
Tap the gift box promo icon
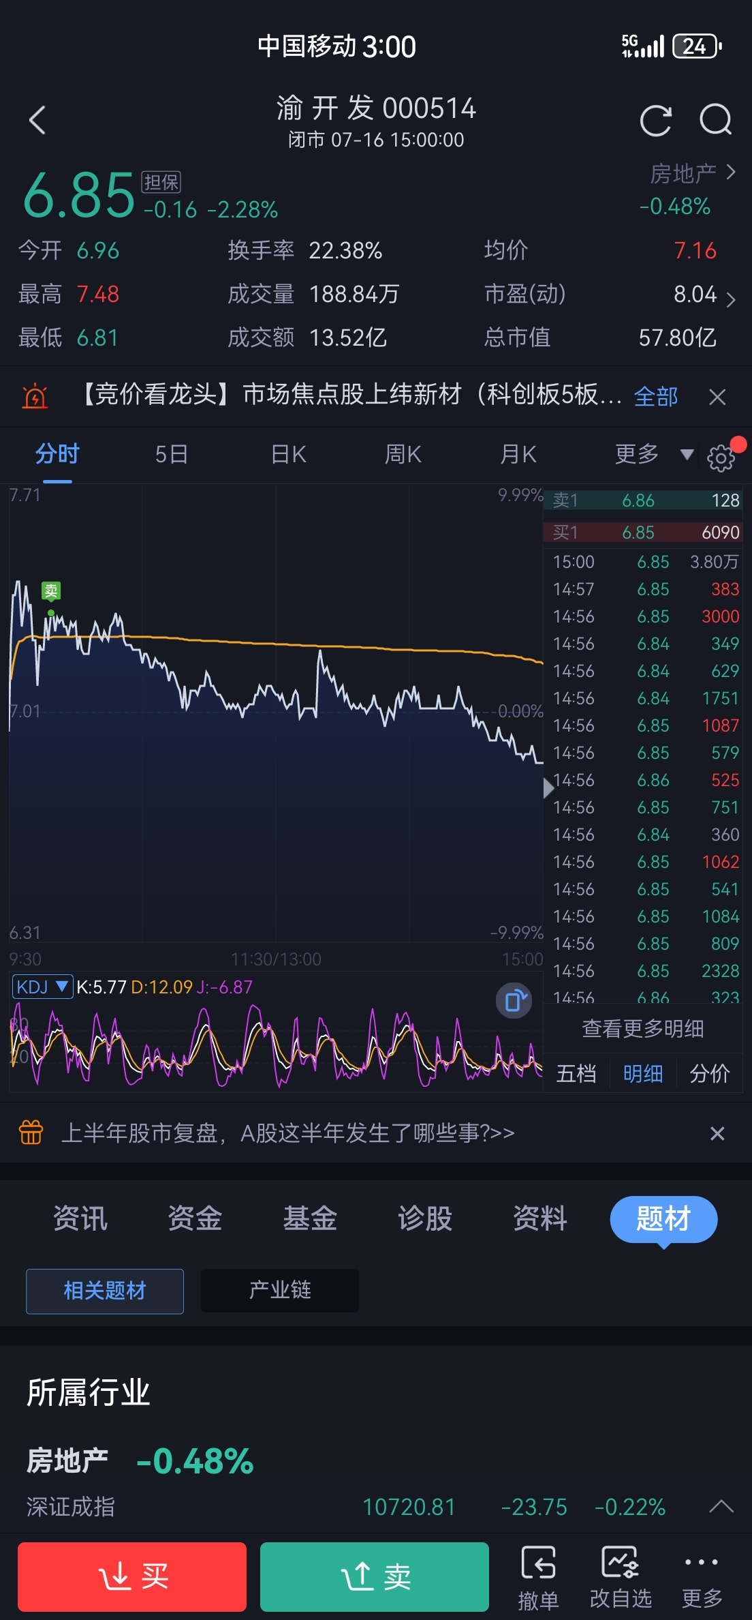point(31,1132)
